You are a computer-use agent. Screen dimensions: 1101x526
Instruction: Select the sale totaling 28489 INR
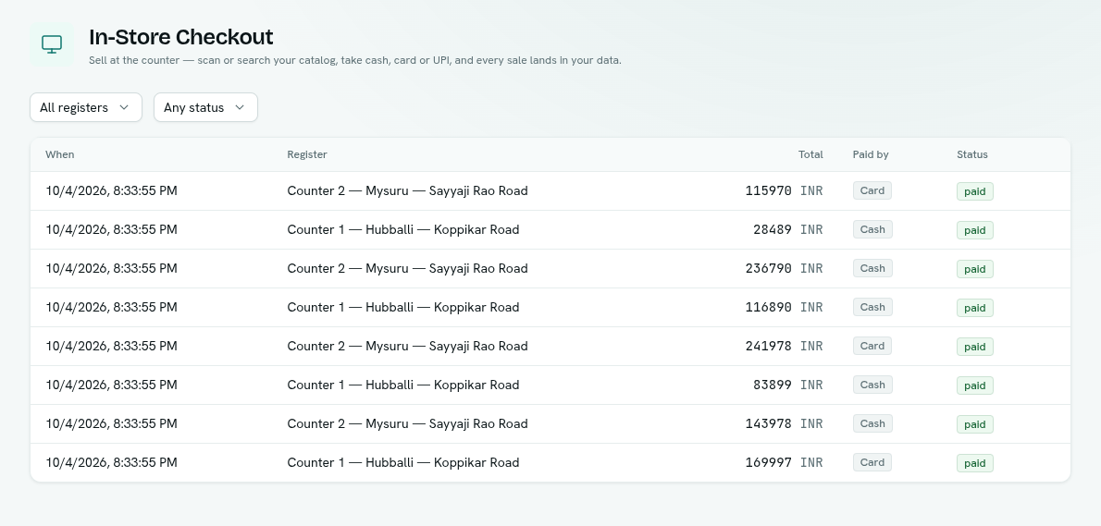point(550,229)
